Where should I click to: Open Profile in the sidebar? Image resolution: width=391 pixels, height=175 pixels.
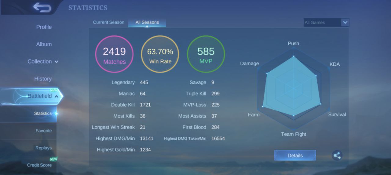tap(44, 27)
